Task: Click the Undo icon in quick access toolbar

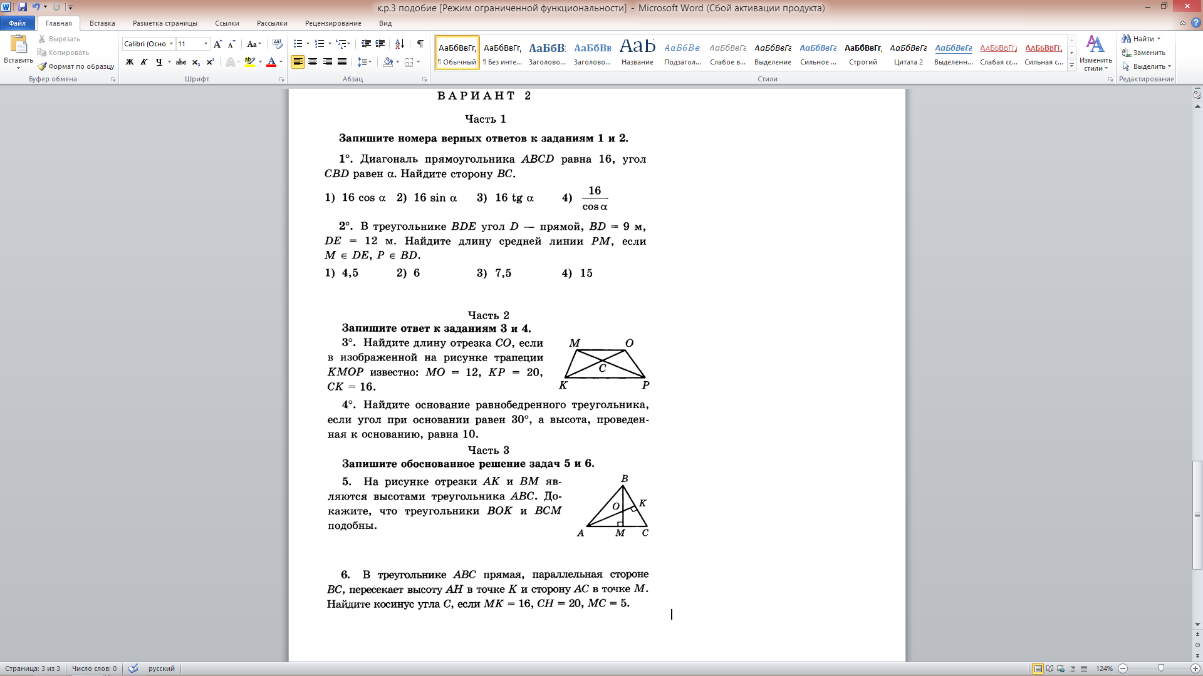Action: click(36, 7)
